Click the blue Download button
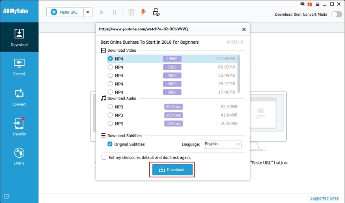This screenshot has height=203, width=345. [x=172, y=170]
